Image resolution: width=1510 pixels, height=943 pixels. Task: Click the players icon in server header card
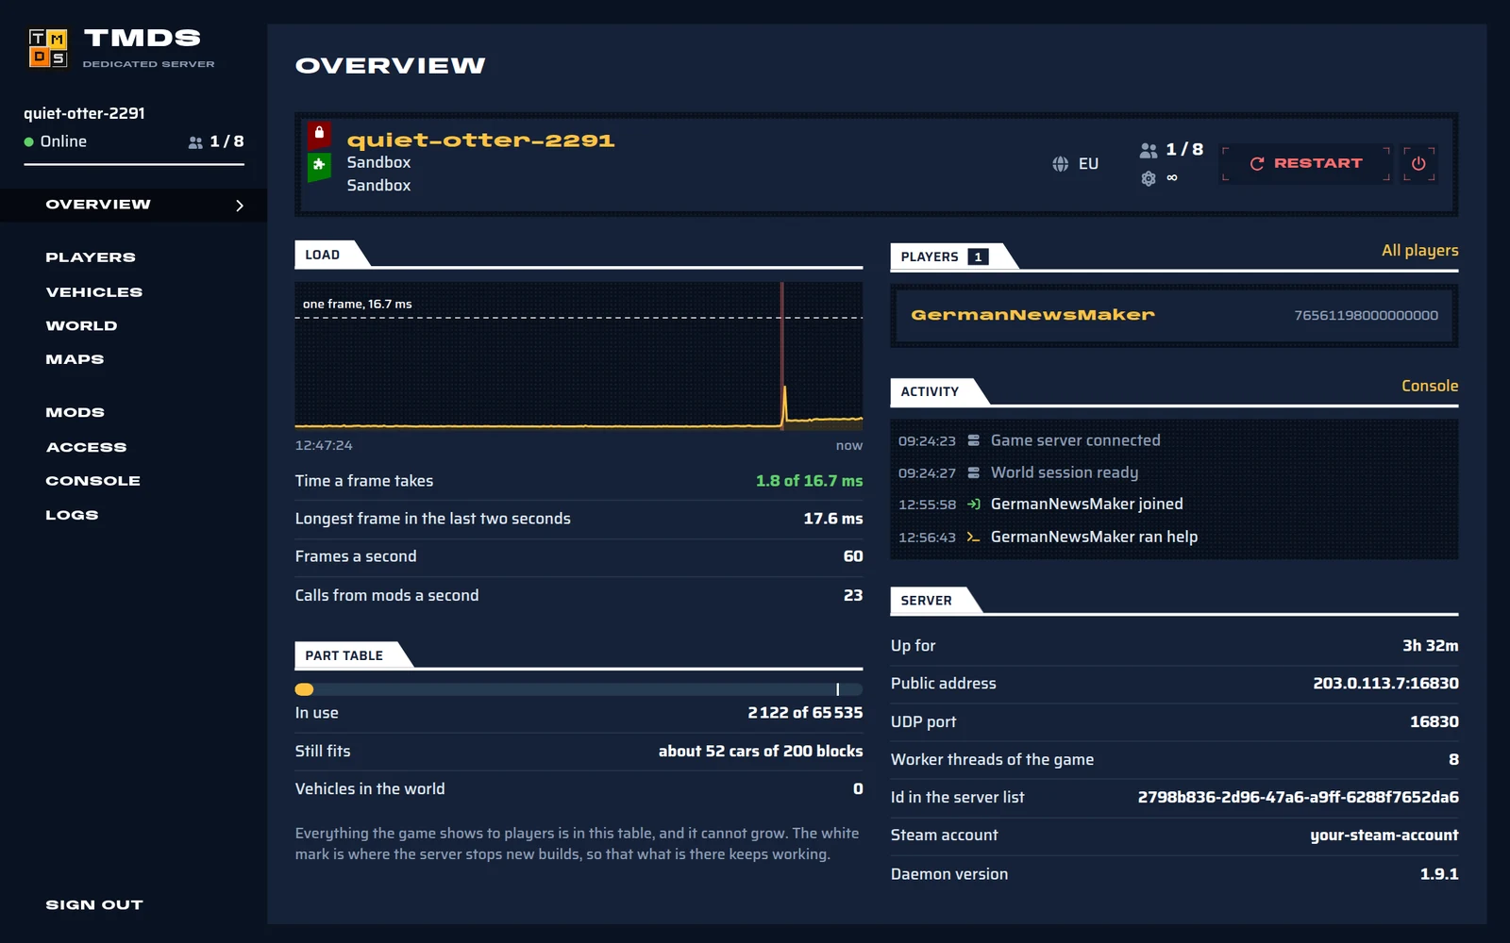(x=1148, y=150)
